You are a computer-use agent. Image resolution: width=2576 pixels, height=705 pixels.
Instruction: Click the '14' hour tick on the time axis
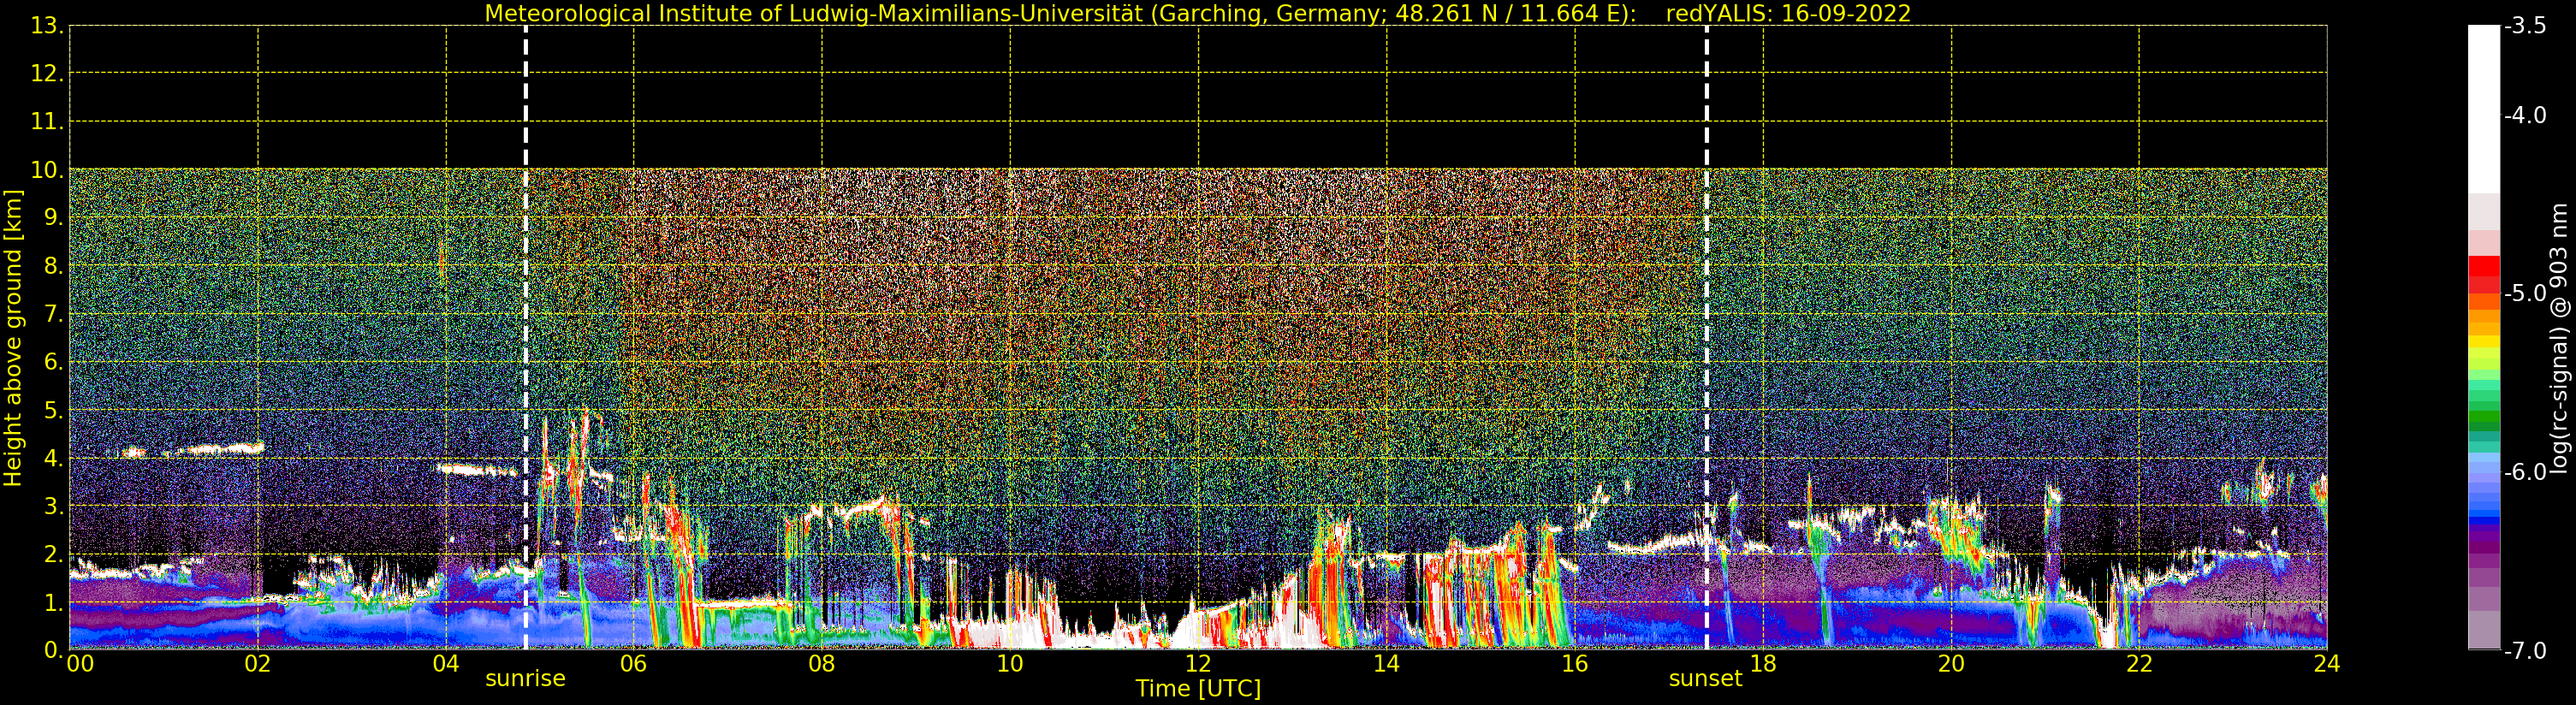(1386, 664)
